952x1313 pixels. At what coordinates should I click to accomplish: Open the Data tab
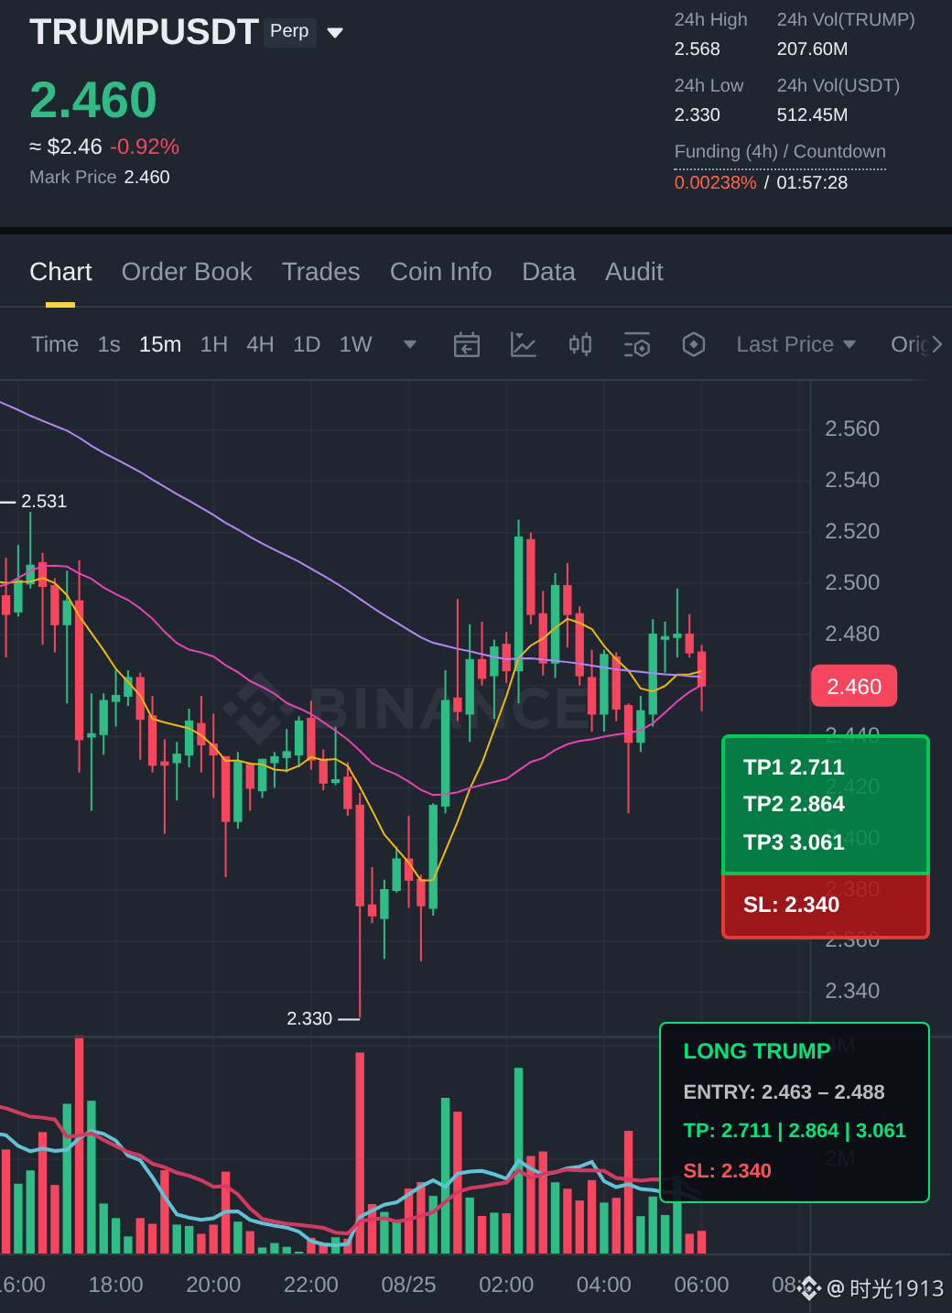(548, 272)
